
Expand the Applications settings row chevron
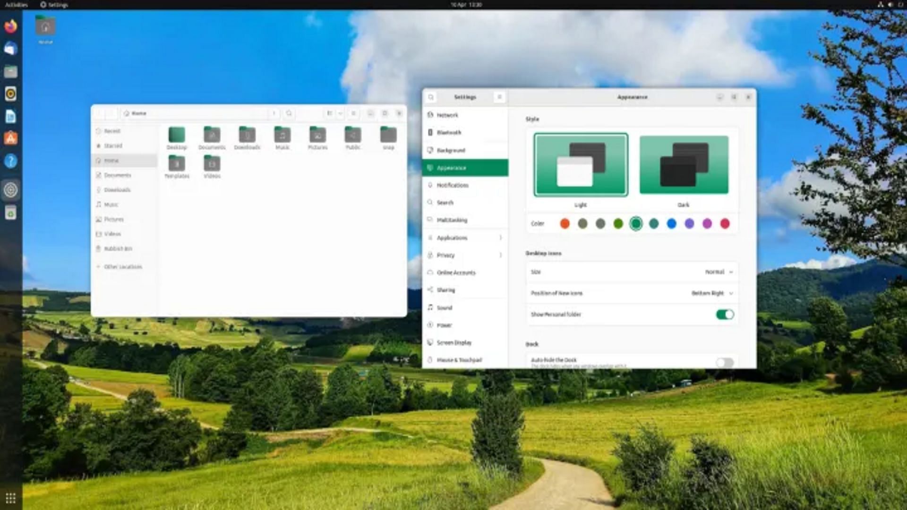click(500, 238)
